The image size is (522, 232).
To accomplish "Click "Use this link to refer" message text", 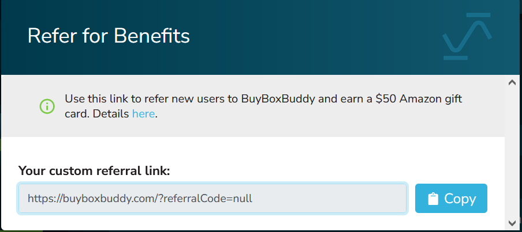I will 119,99.
